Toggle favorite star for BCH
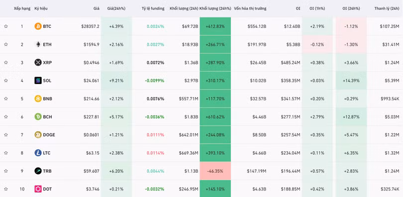Screen dimensions: 403x197 (x=6, y=116)
